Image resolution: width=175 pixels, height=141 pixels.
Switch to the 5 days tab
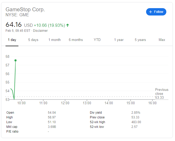(x=33, y=40)
